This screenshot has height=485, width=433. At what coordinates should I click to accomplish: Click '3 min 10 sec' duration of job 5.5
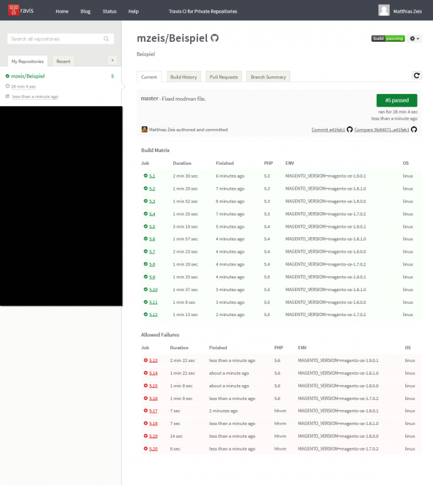[185, 227]
